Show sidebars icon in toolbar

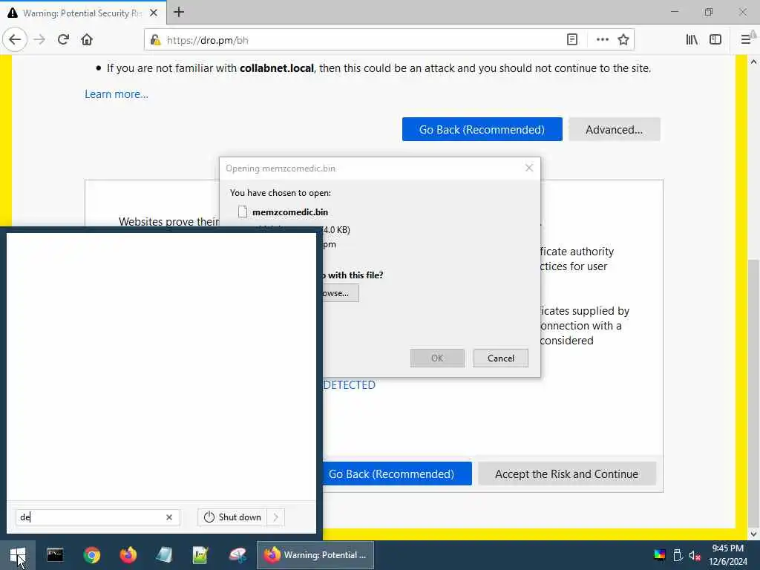pos(715,40)
